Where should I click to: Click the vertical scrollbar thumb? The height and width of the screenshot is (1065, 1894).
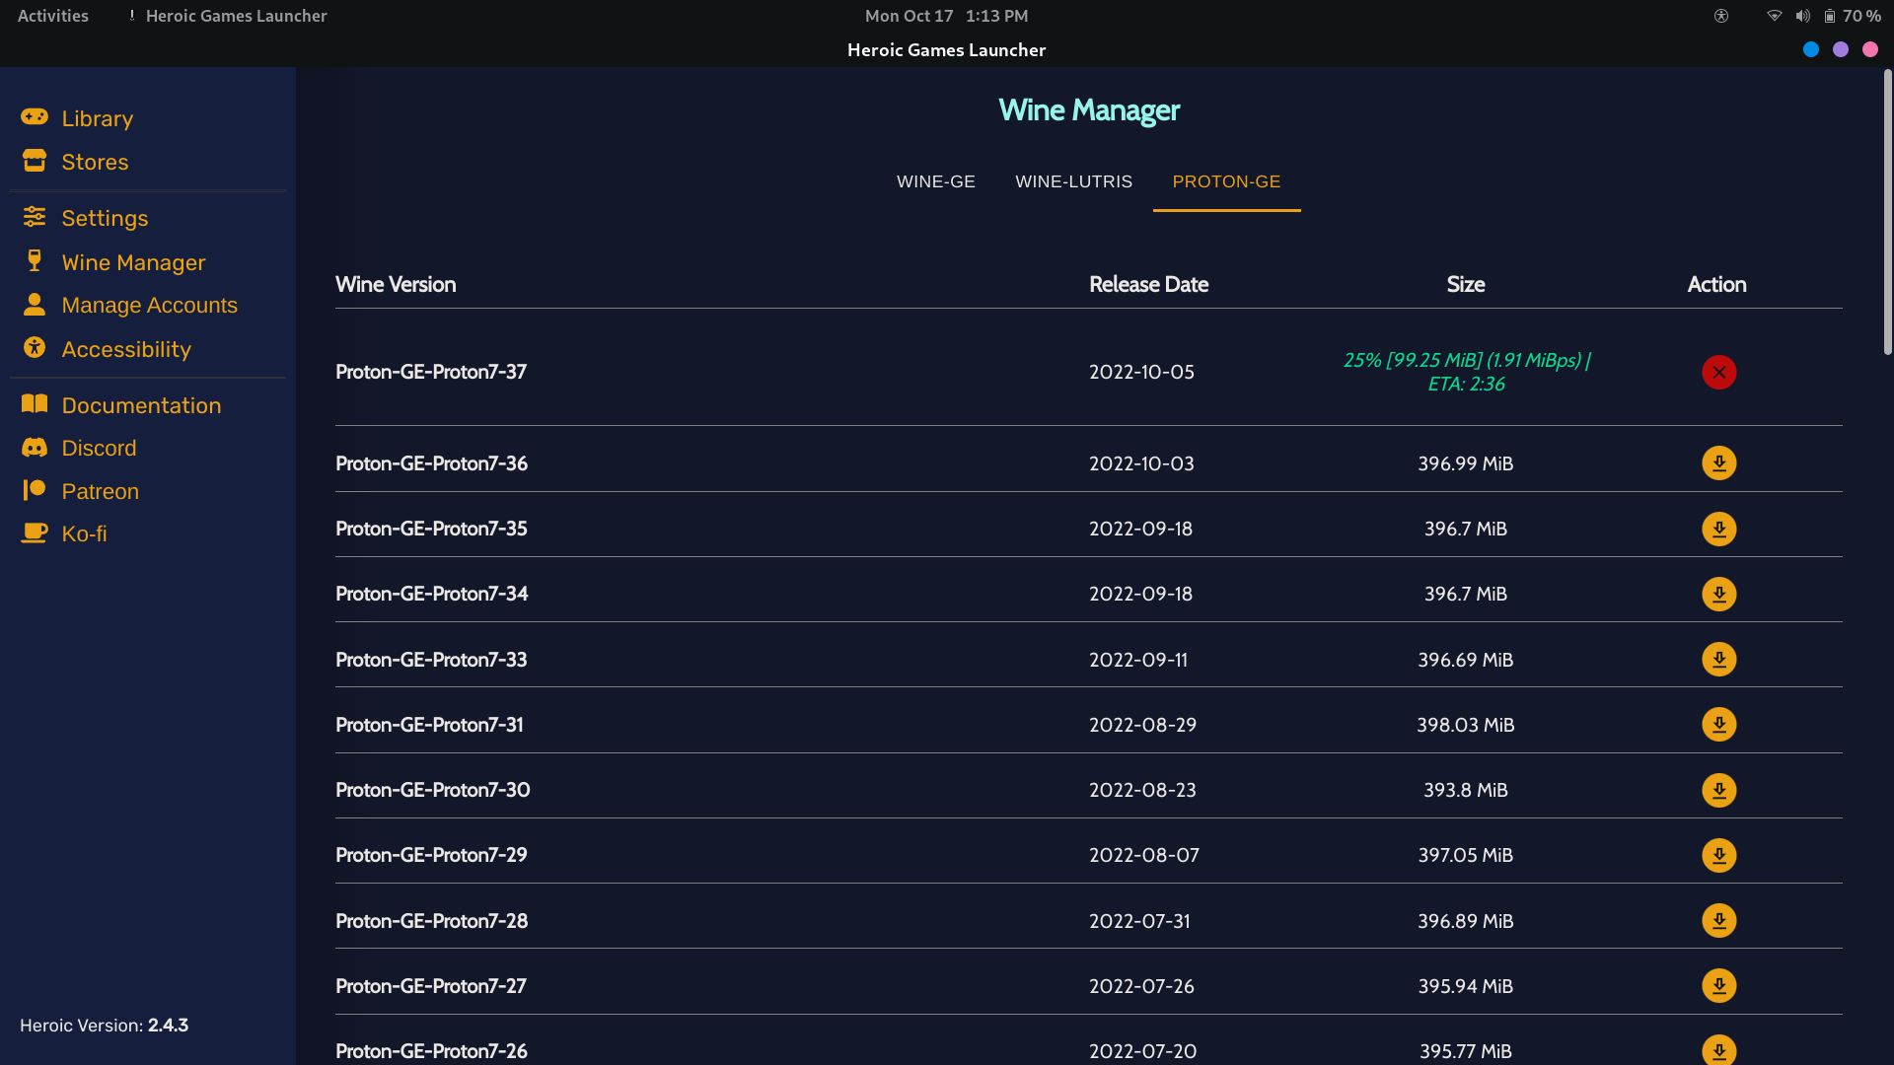coord(1887,212)
